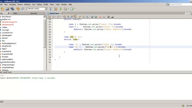
Task: Click the Output tab at bottom
Action: click(x=2, y=102)
